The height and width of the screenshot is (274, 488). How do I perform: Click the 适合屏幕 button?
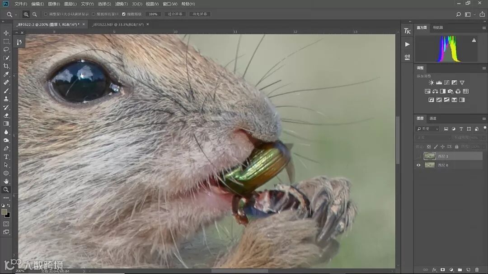pyautogui.click(x=175, y=14)
